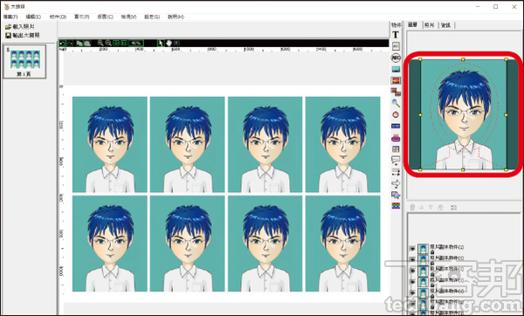Select the framed sunset picture tool
524x316 pixels.
tap(396, 80)
